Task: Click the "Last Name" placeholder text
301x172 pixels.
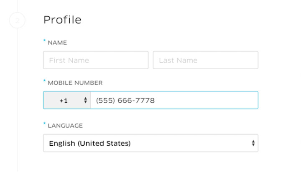Action: point(178,61)
